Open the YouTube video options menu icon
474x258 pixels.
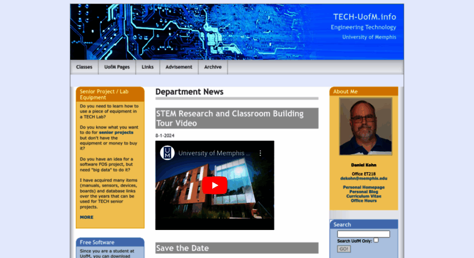[260, 153]
